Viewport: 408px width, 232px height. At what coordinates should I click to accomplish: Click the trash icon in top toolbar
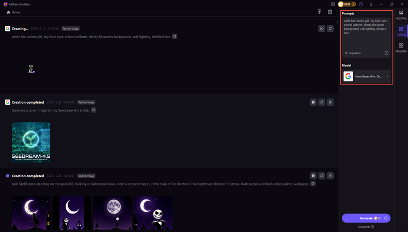point(330,12)
